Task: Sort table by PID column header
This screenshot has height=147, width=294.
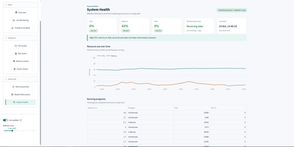Action: (x=192, y=108)
